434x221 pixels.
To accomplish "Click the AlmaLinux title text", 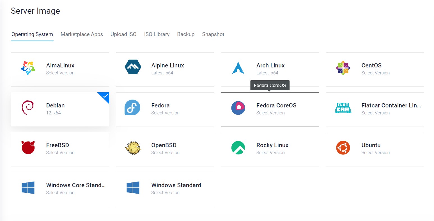I will pyautogui.click(x=60, y=65).
